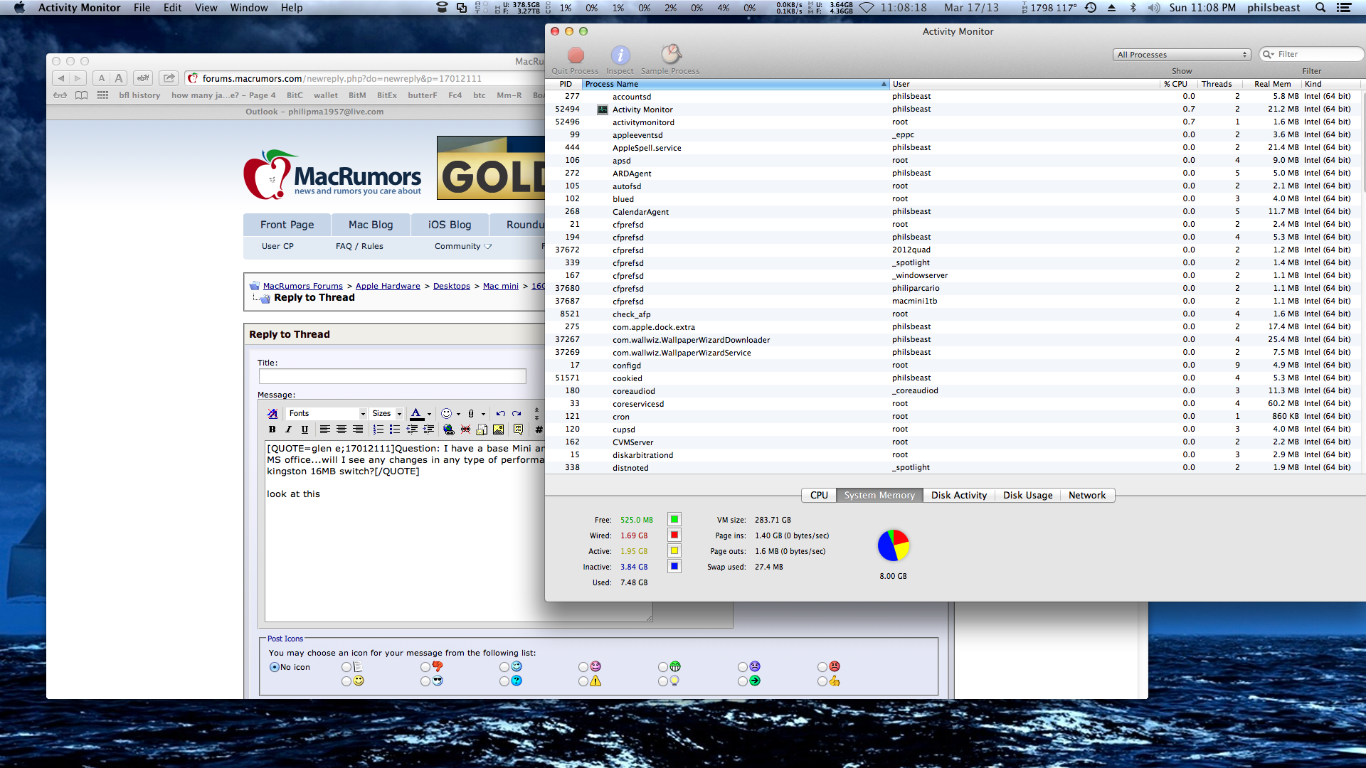1366x768 pixels.
Task: Click the Quit Process stop icon
Action: (576, 55)
